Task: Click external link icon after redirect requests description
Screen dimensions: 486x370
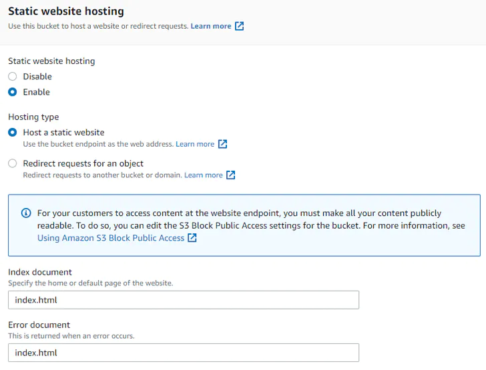Action: pyautogui.click(x=231, y=175)
